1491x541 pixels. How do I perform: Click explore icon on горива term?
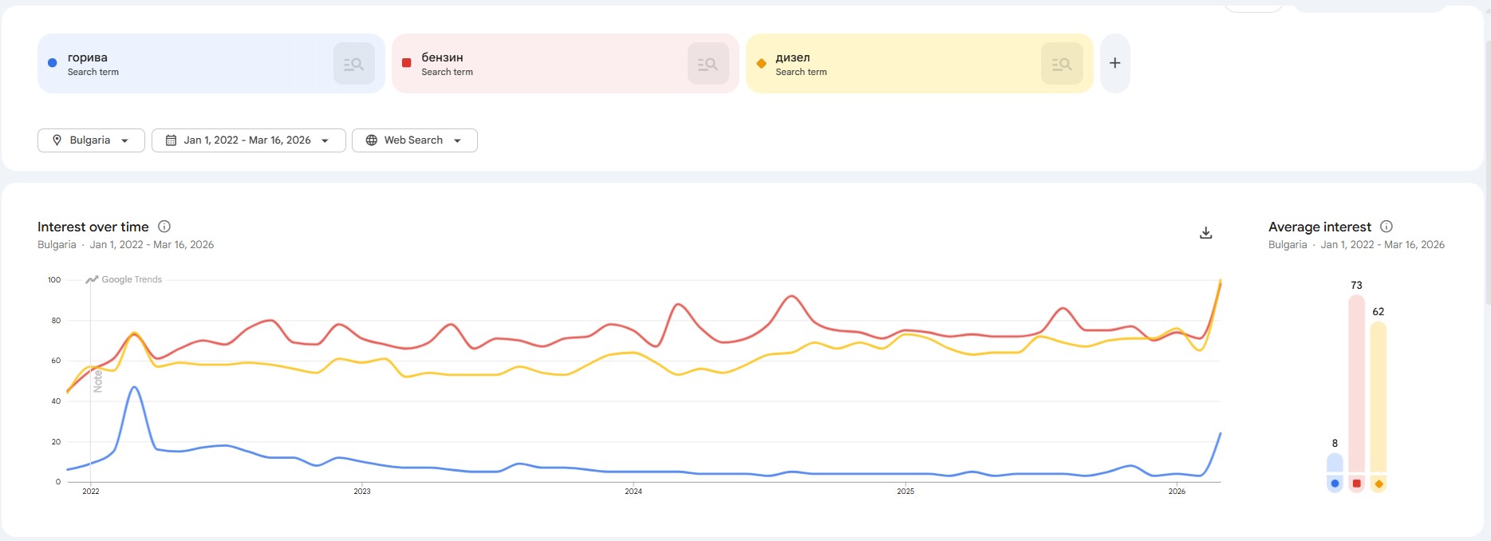tap(353, 64)
